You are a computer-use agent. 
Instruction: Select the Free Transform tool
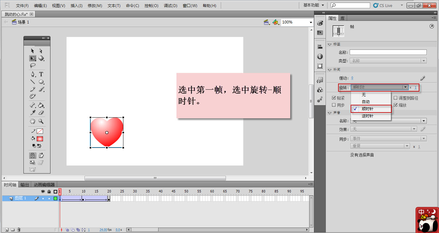point(33,58)
